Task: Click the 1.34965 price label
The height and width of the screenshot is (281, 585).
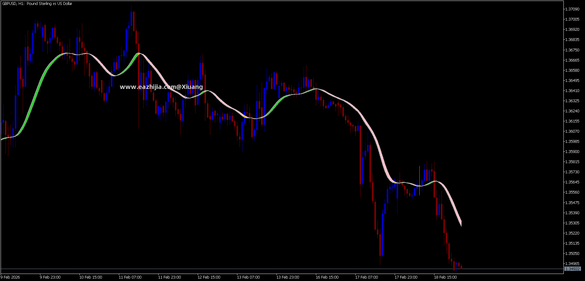Action: (572, 264)
